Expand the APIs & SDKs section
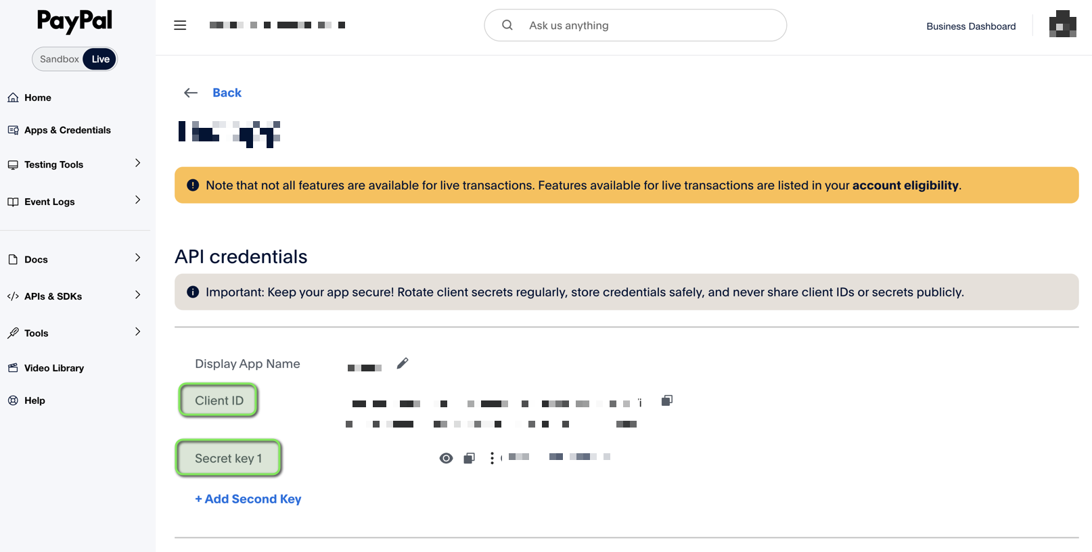This screenshot has width=1092, height=552. coord(74,296)
